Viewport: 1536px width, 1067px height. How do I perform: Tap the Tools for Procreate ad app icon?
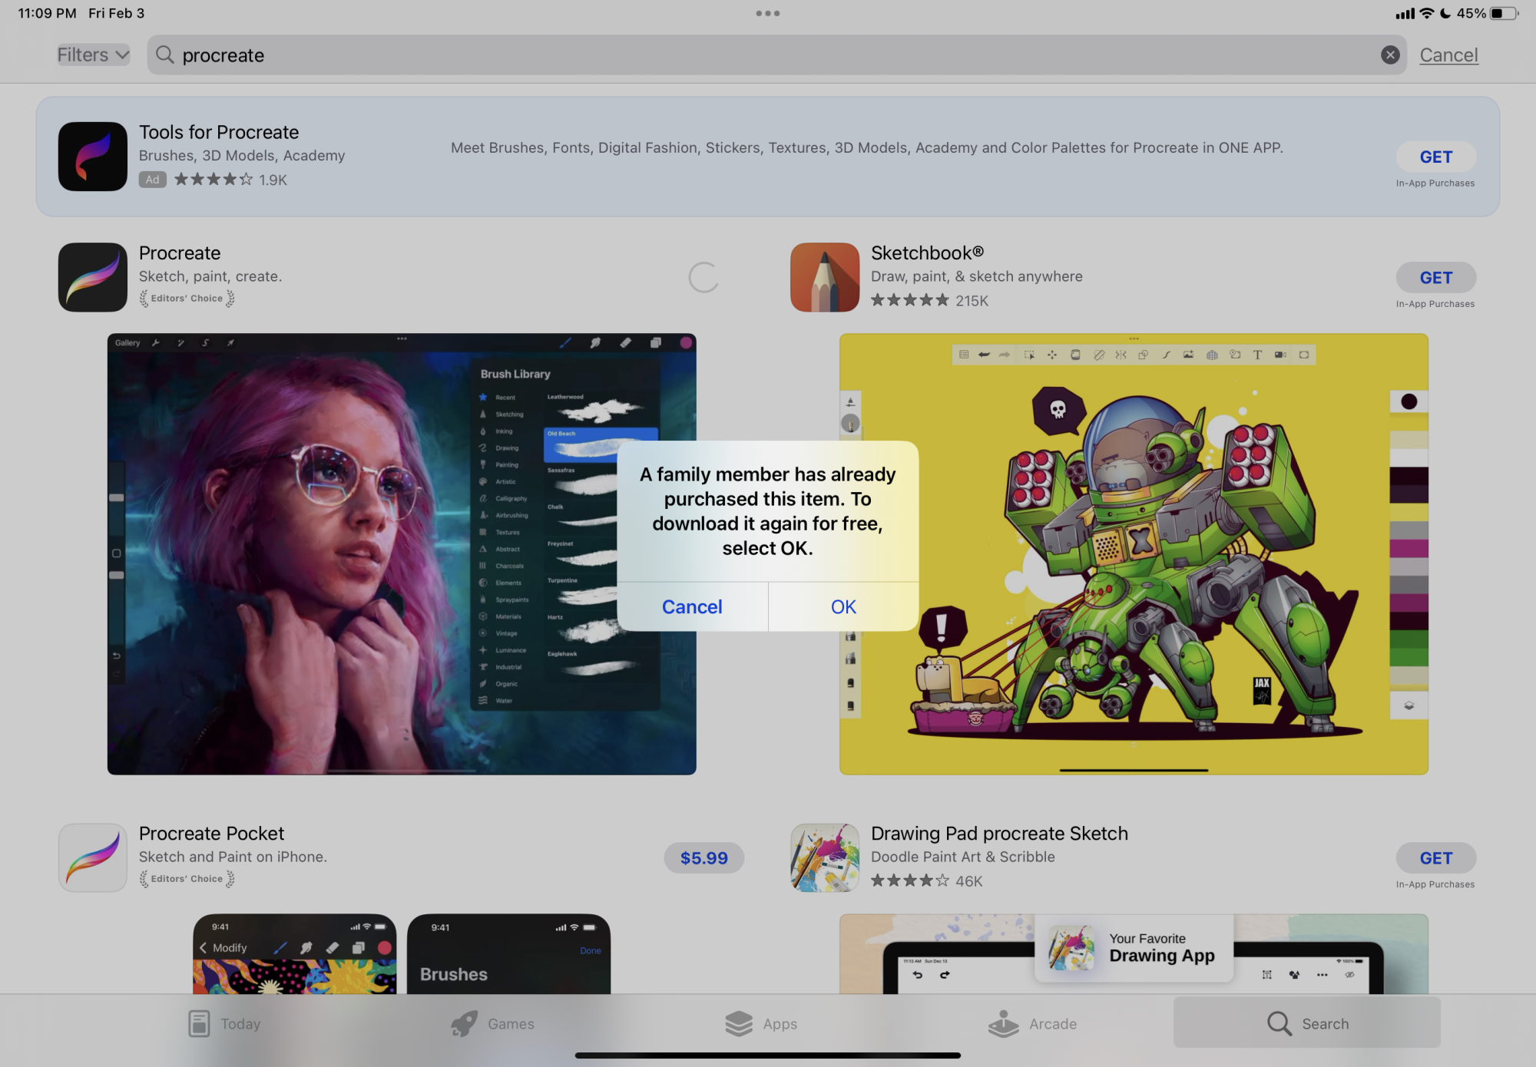pyautogui.click(x=91, y=156)
